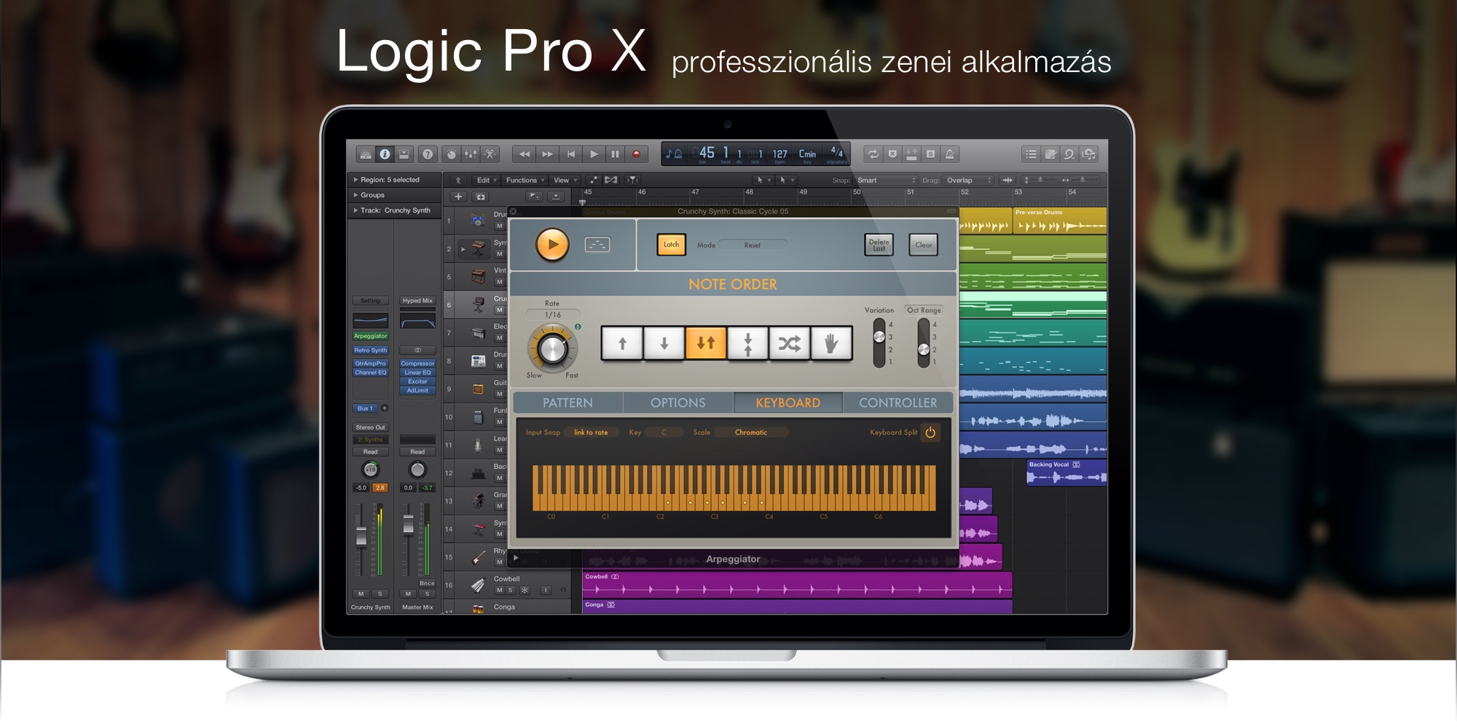Mute the Cowbell track
The image size is (1457, 728).
[499, 590]
